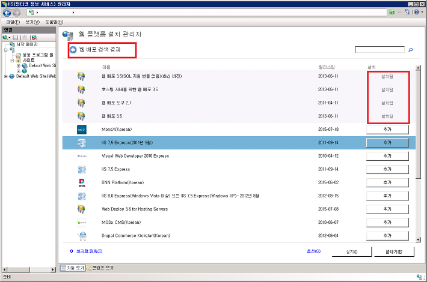427x282 pixels.
Task: Click the Stop icon beside refresh
Action: point(399,12)
